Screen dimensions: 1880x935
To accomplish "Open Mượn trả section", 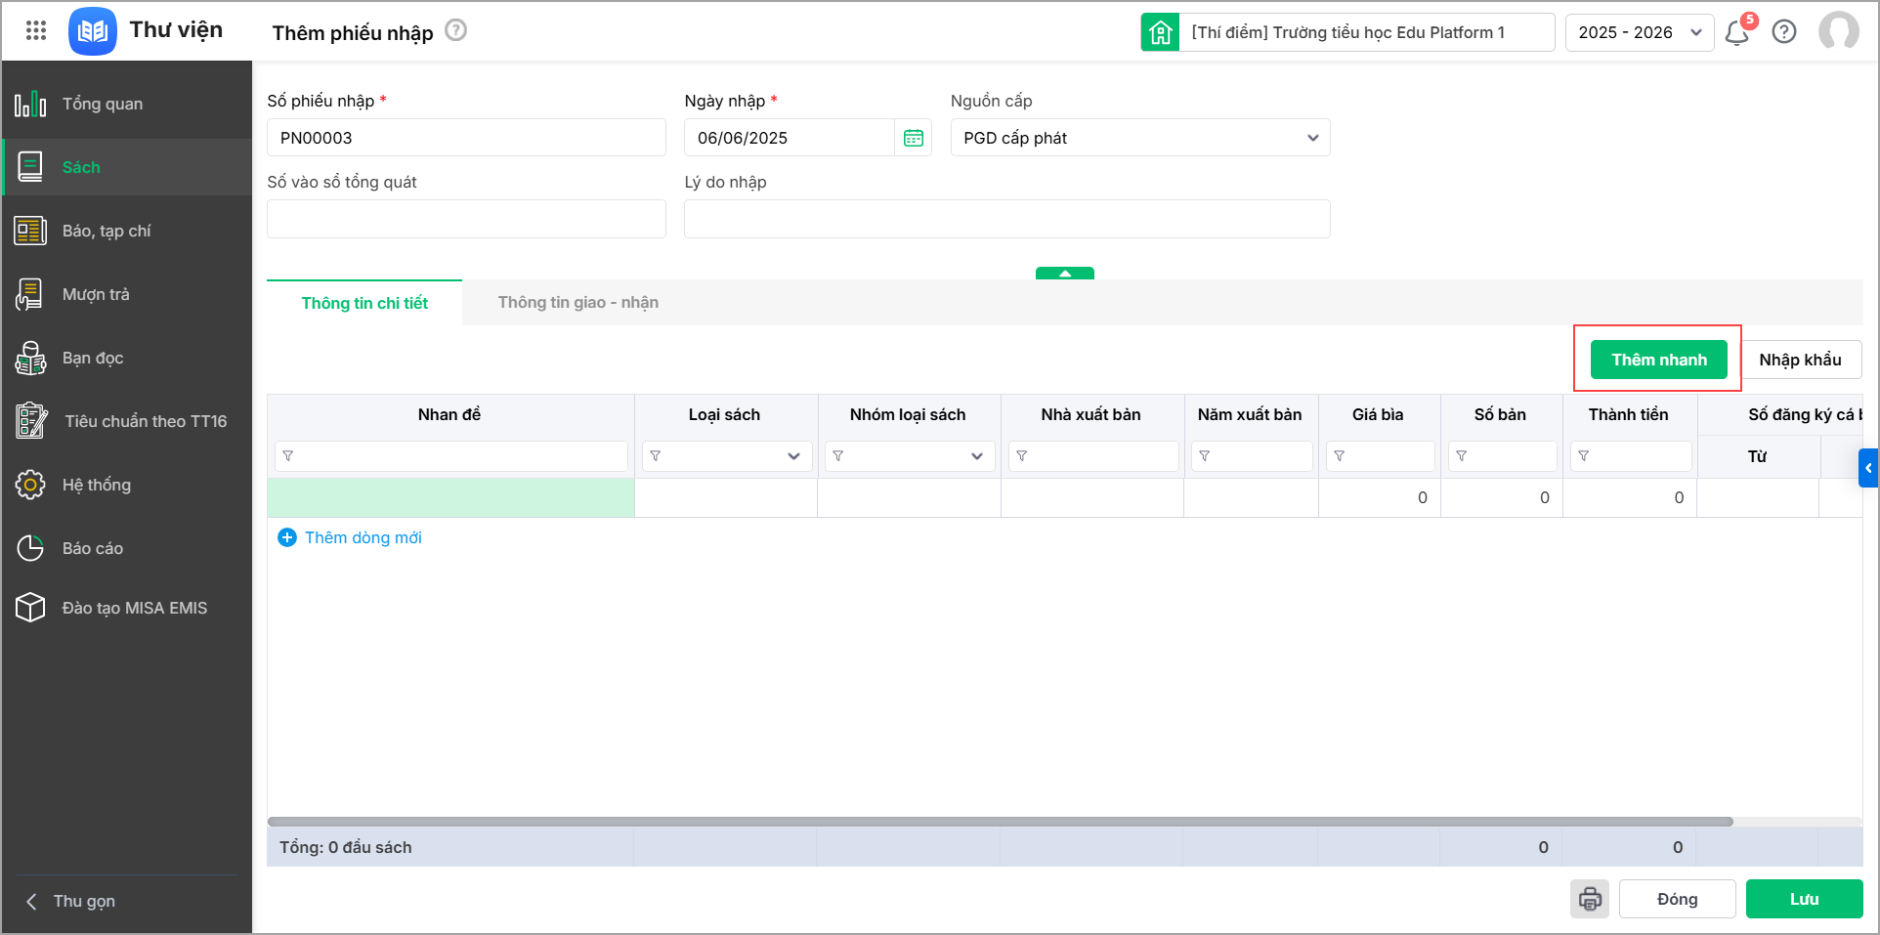I will (127, 294).
